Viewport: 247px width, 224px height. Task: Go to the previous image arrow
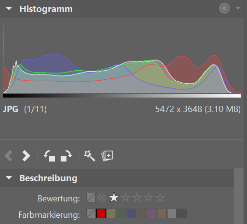[x=9, y=156]
